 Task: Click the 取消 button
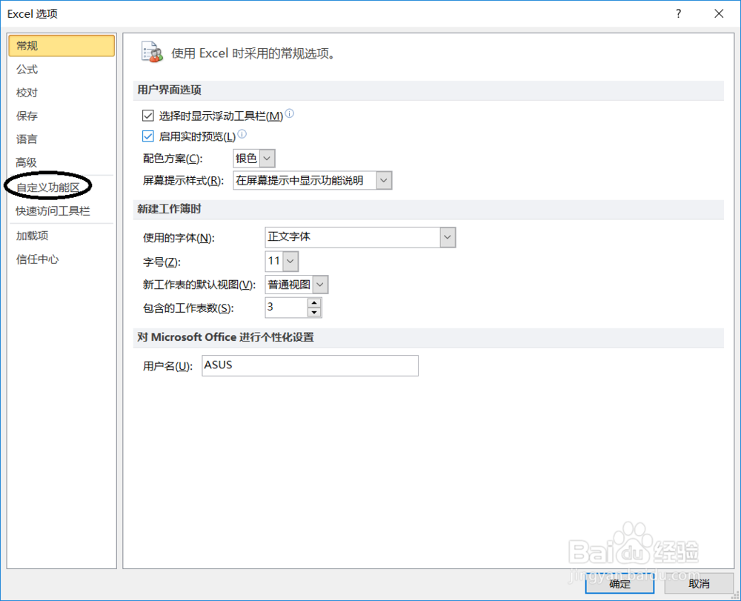point(699,584)
